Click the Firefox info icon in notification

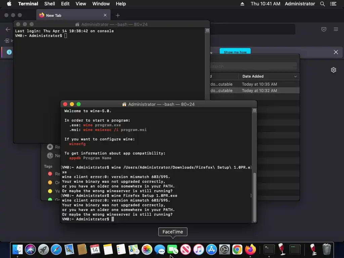pos(9,52)
